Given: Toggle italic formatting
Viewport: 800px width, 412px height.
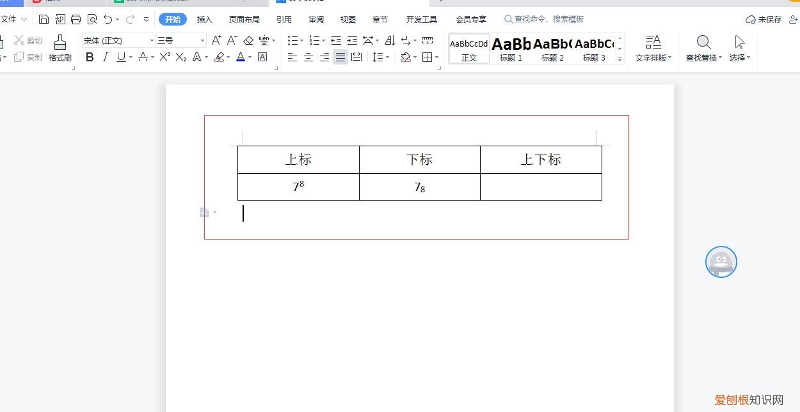Looking at the screenshot, I should (105, 57).
